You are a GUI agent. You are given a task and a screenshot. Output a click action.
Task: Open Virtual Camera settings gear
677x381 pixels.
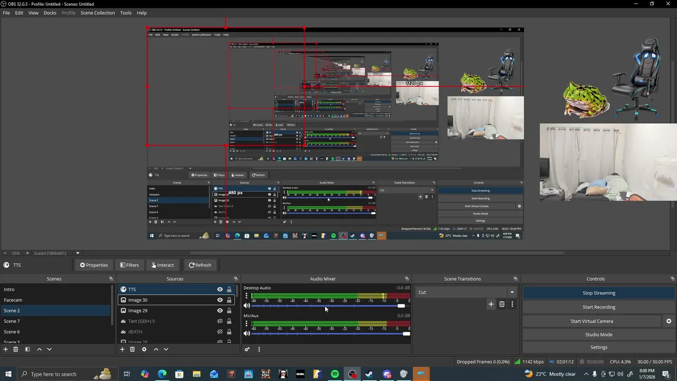point(669,321)
